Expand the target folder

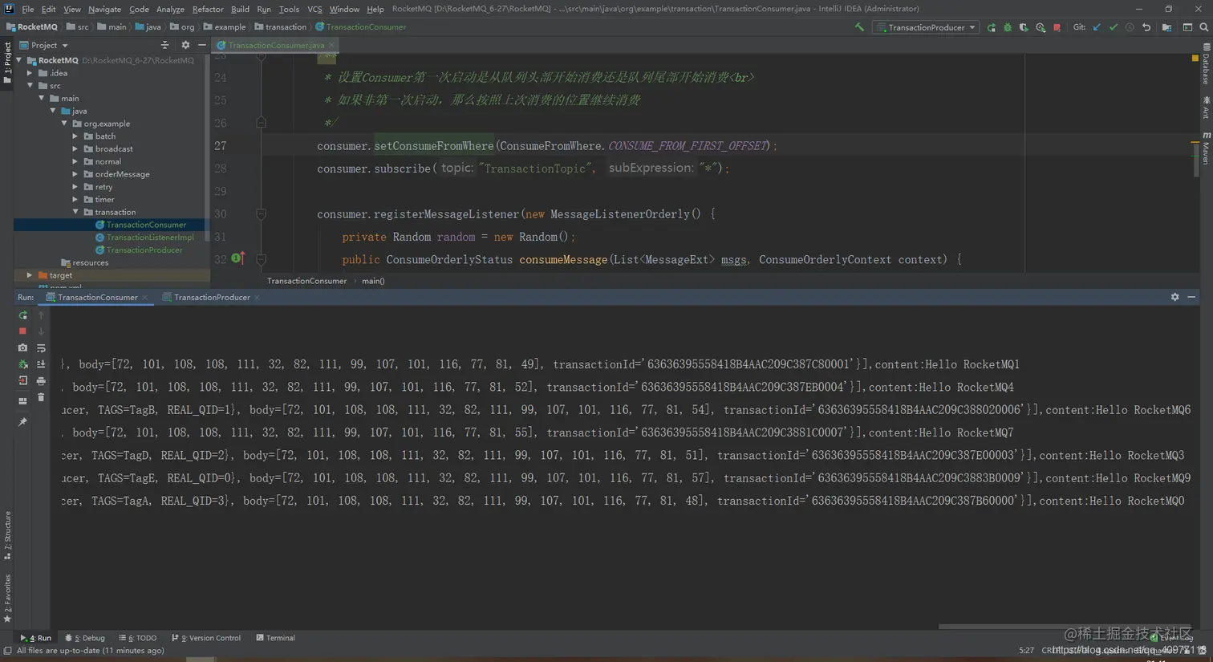30,275
